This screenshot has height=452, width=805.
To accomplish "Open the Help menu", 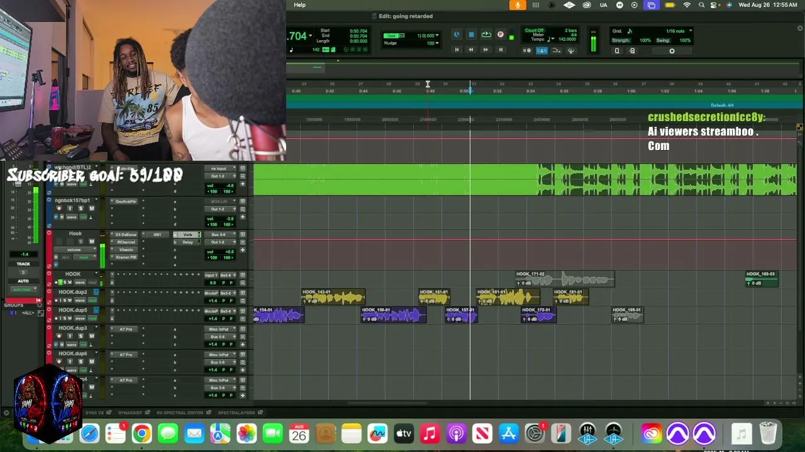I will point(299,5).
